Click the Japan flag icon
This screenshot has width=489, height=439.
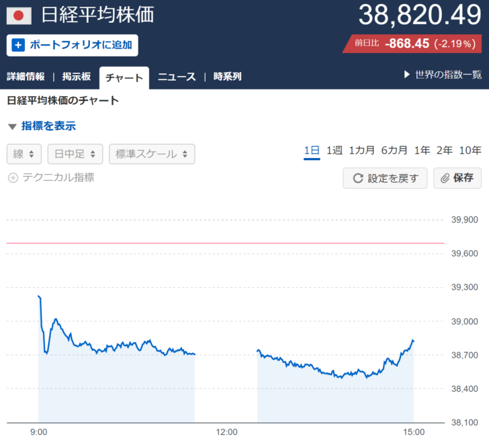(19, 15)
